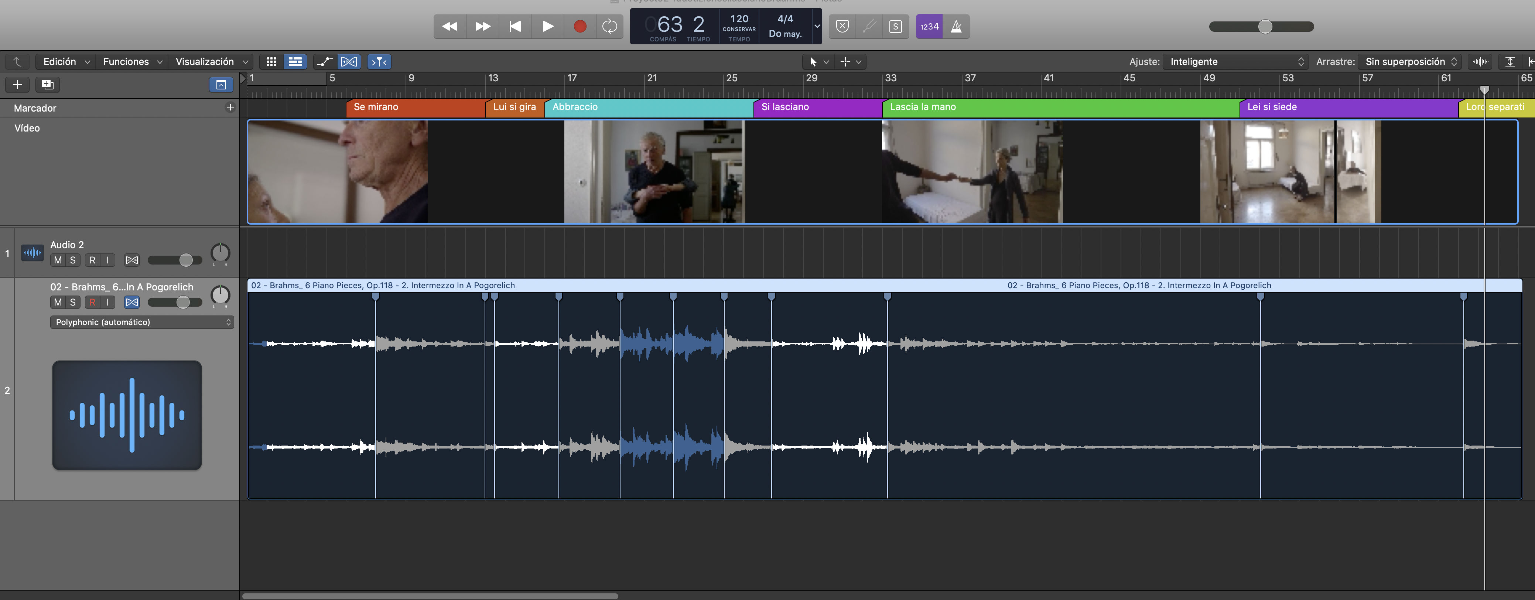
Task: Open Polyphonic (automático) flex mode dropdown
Action: click(x=142, y=322)
